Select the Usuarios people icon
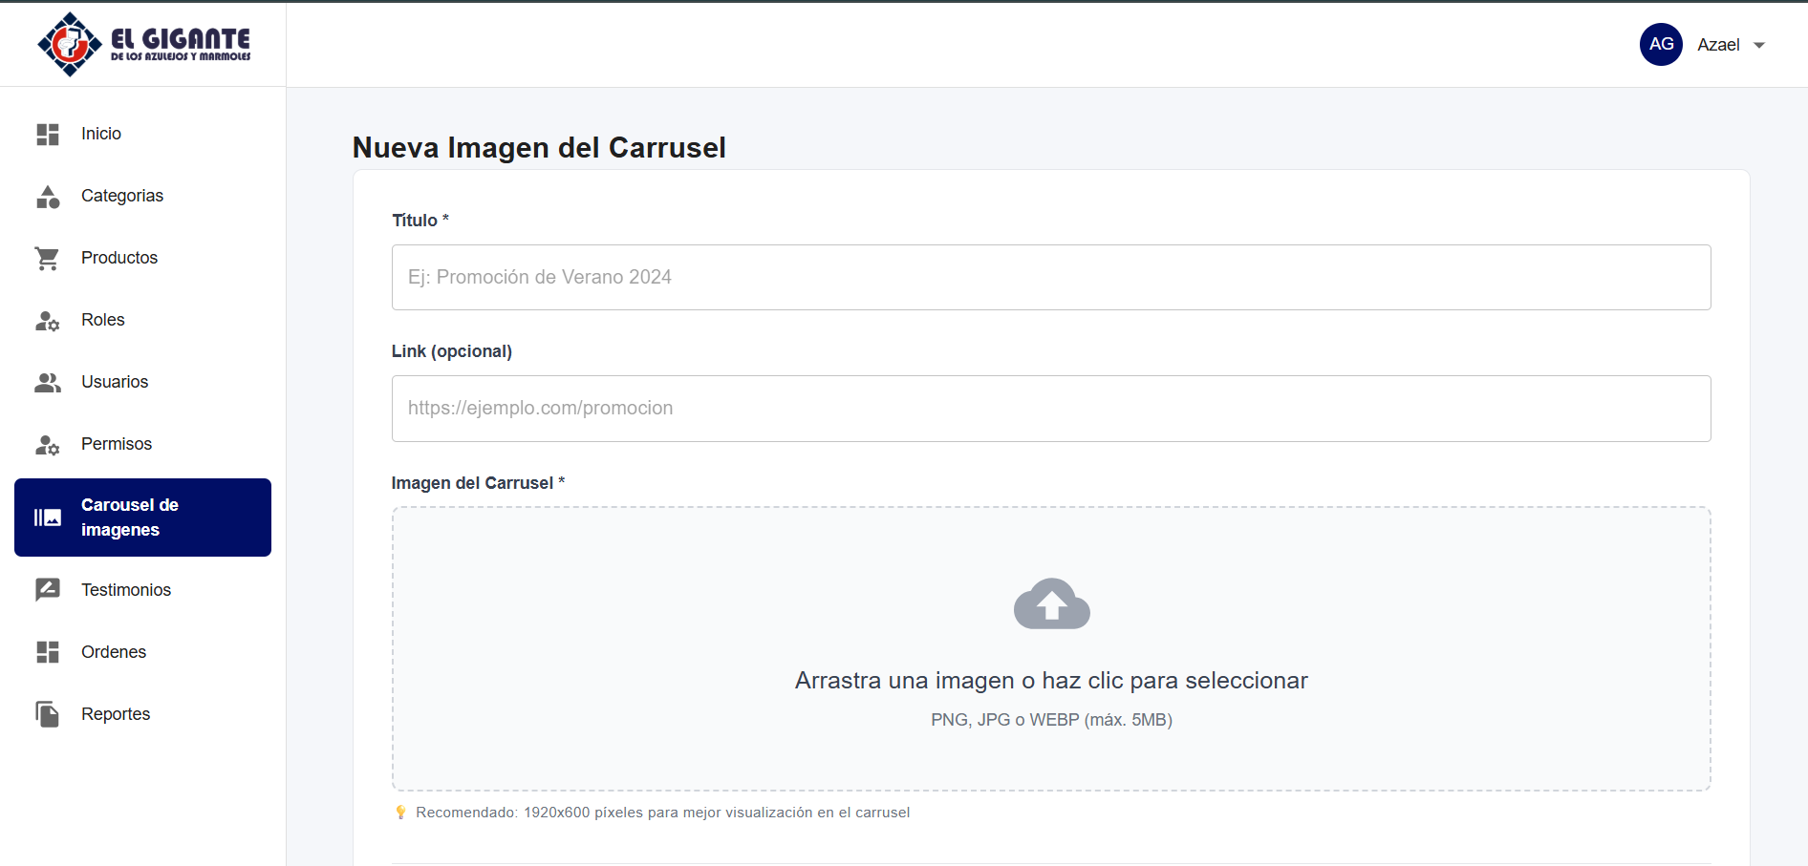Screen dimensions: 1808x866 (47, 382)
